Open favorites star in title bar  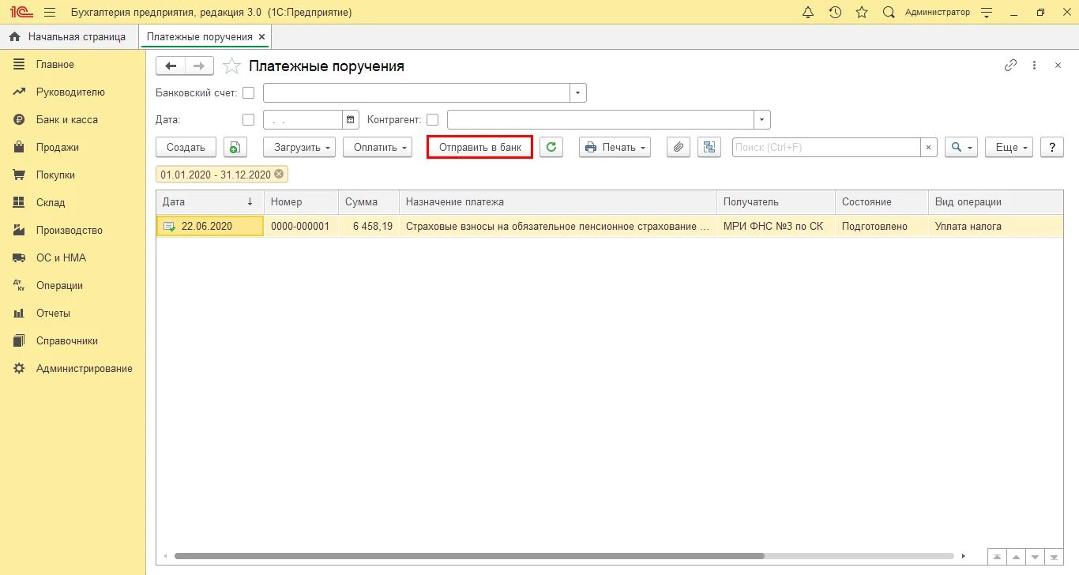tap(862, 12)
